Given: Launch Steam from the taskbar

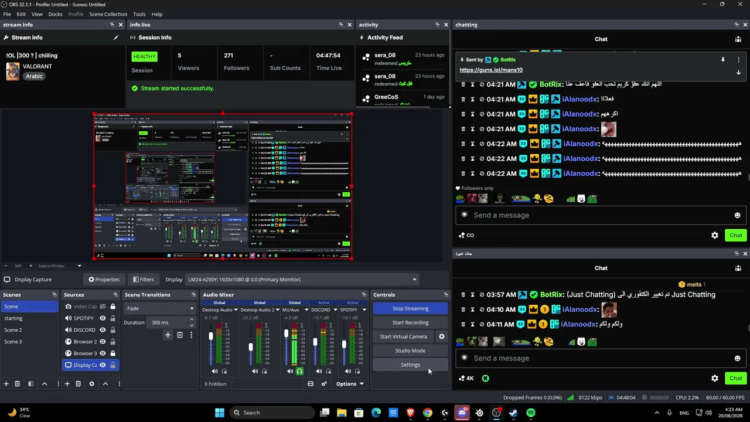Looking at the screenshot, I should tap(513, 413).
